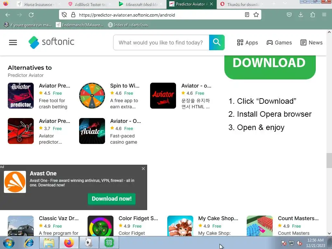Screen dimensions: 332x249
Task: Focus the Softonic search input field
Action: pos(161,42)
